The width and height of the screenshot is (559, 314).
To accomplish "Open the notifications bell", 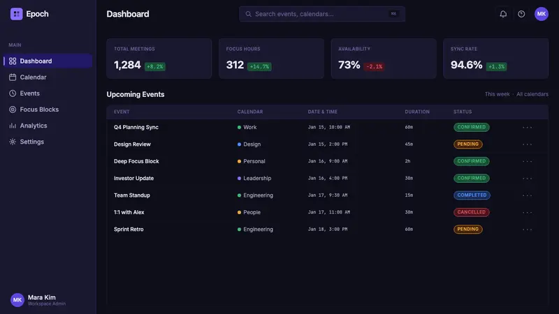I will point(503,14).
